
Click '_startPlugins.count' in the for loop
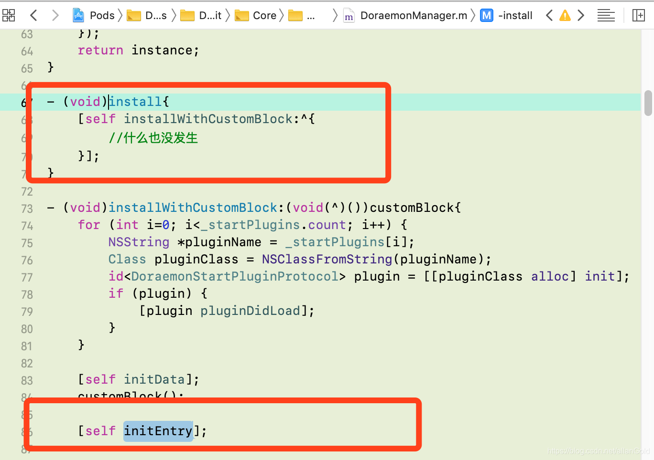(x=273, y=225)
